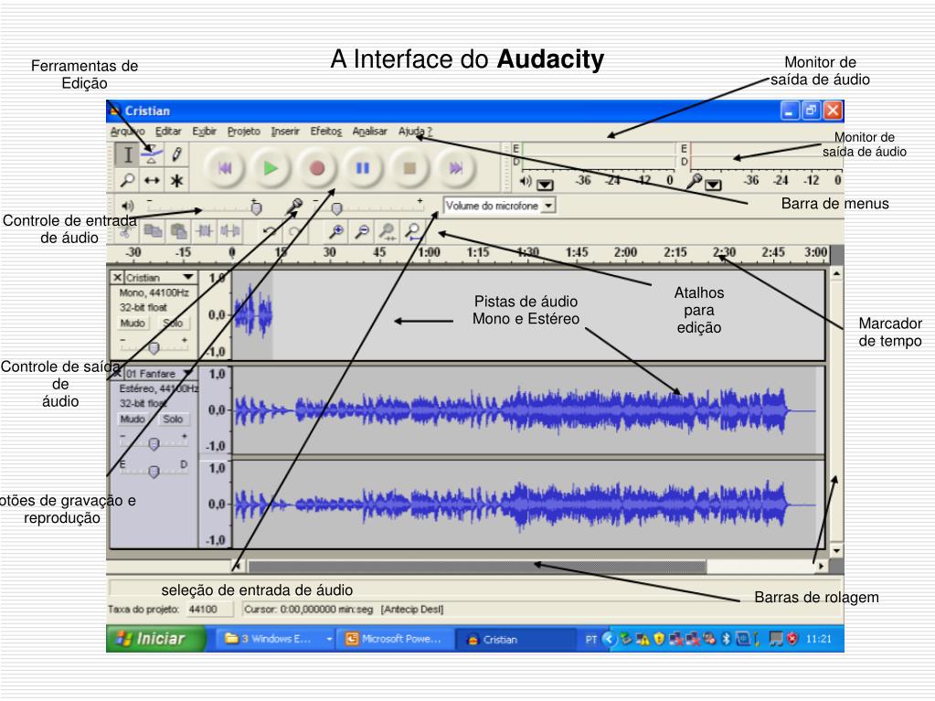Toggle Solo on the 01 Fanfare track
This screenshot has height=701, width=935.
(x=173, y=420)
